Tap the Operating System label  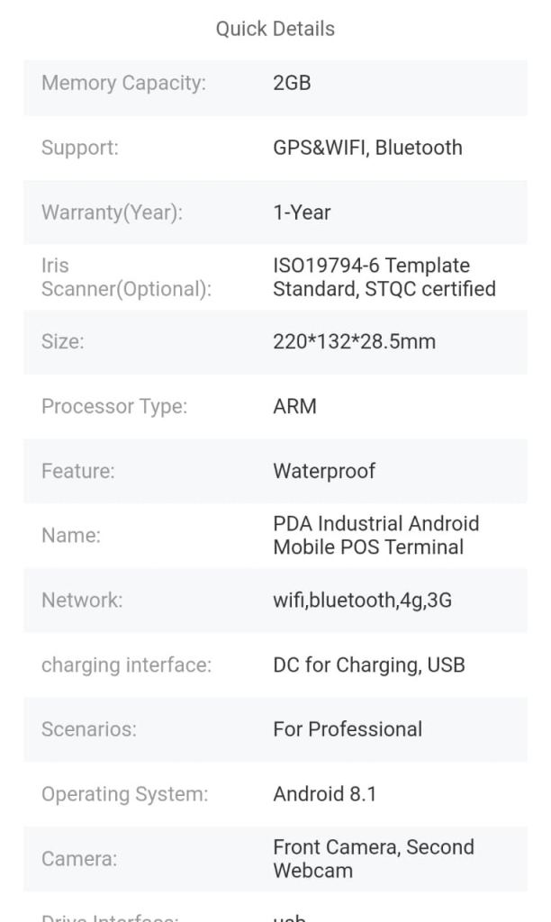tap(124, 794)
